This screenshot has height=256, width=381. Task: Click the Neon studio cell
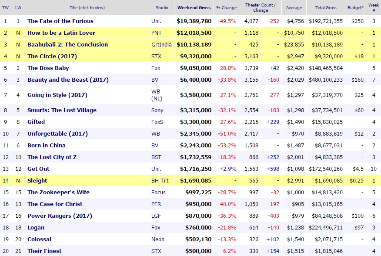158,239
